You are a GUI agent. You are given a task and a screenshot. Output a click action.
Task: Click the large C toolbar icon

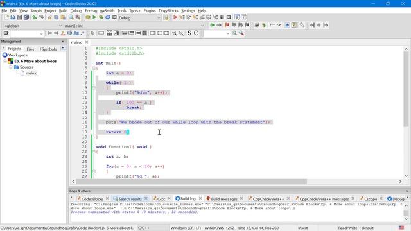(x=196, y=33)
